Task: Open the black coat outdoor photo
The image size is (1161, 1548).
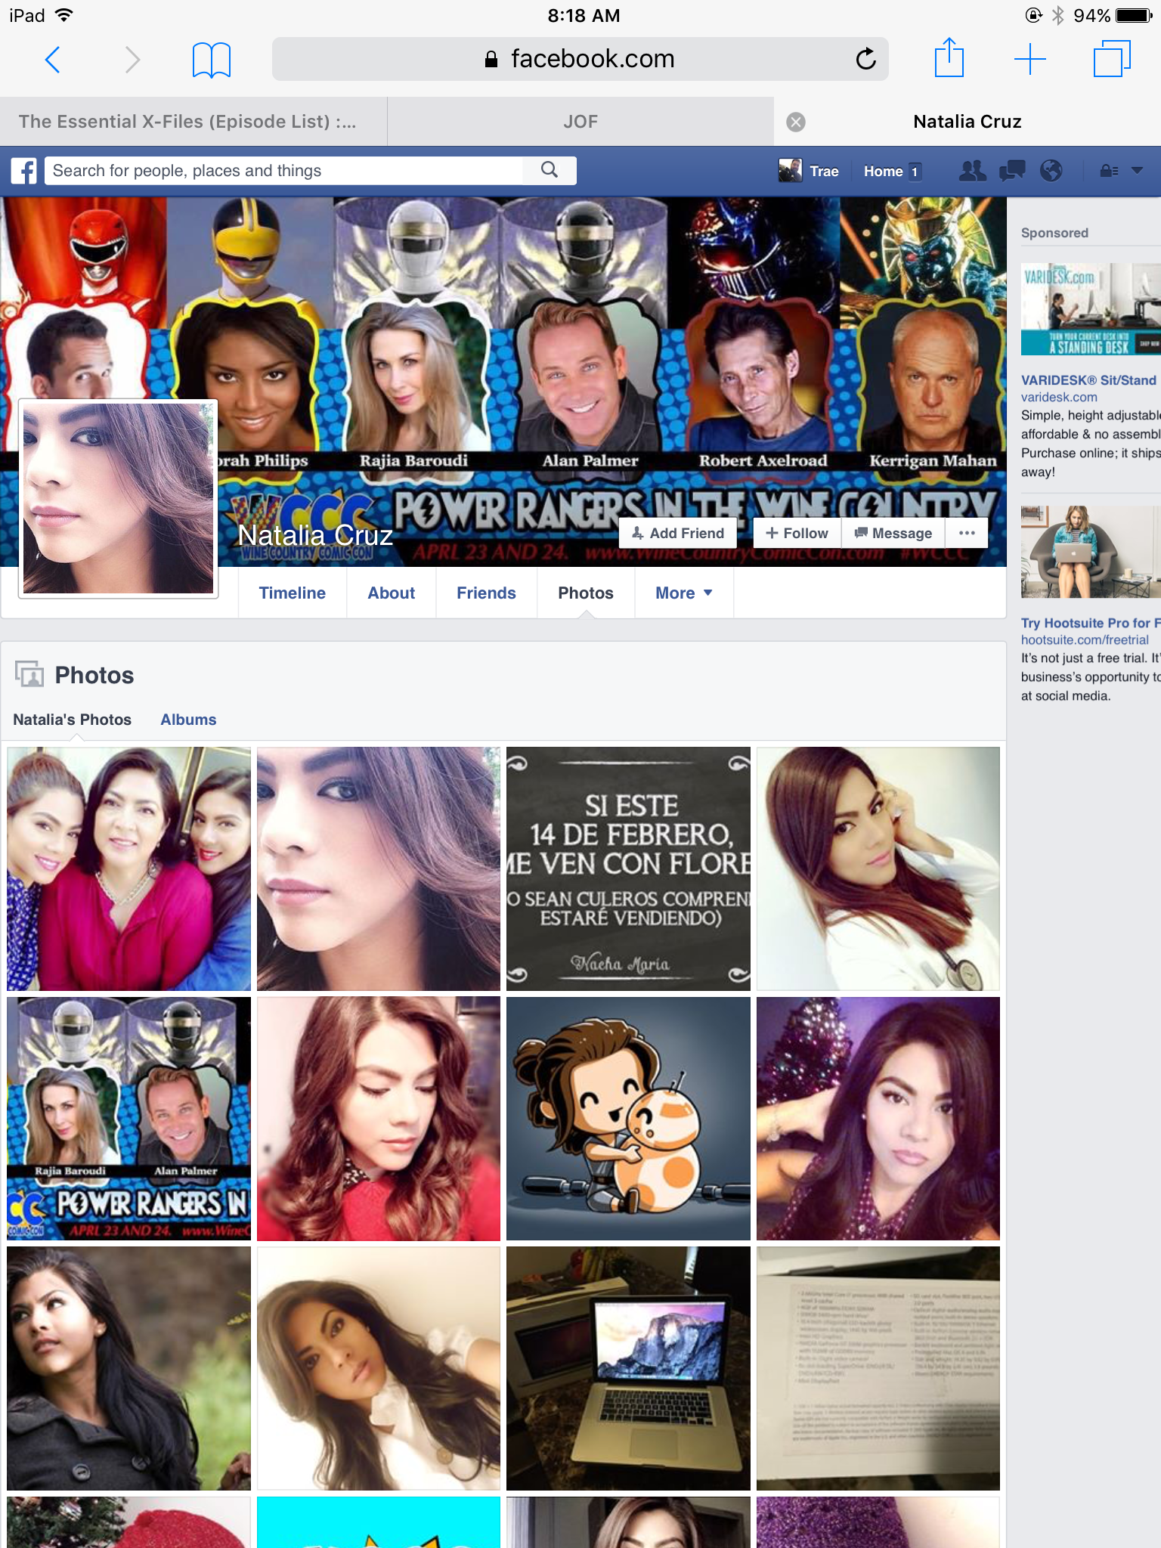Action: point(128,1369)
